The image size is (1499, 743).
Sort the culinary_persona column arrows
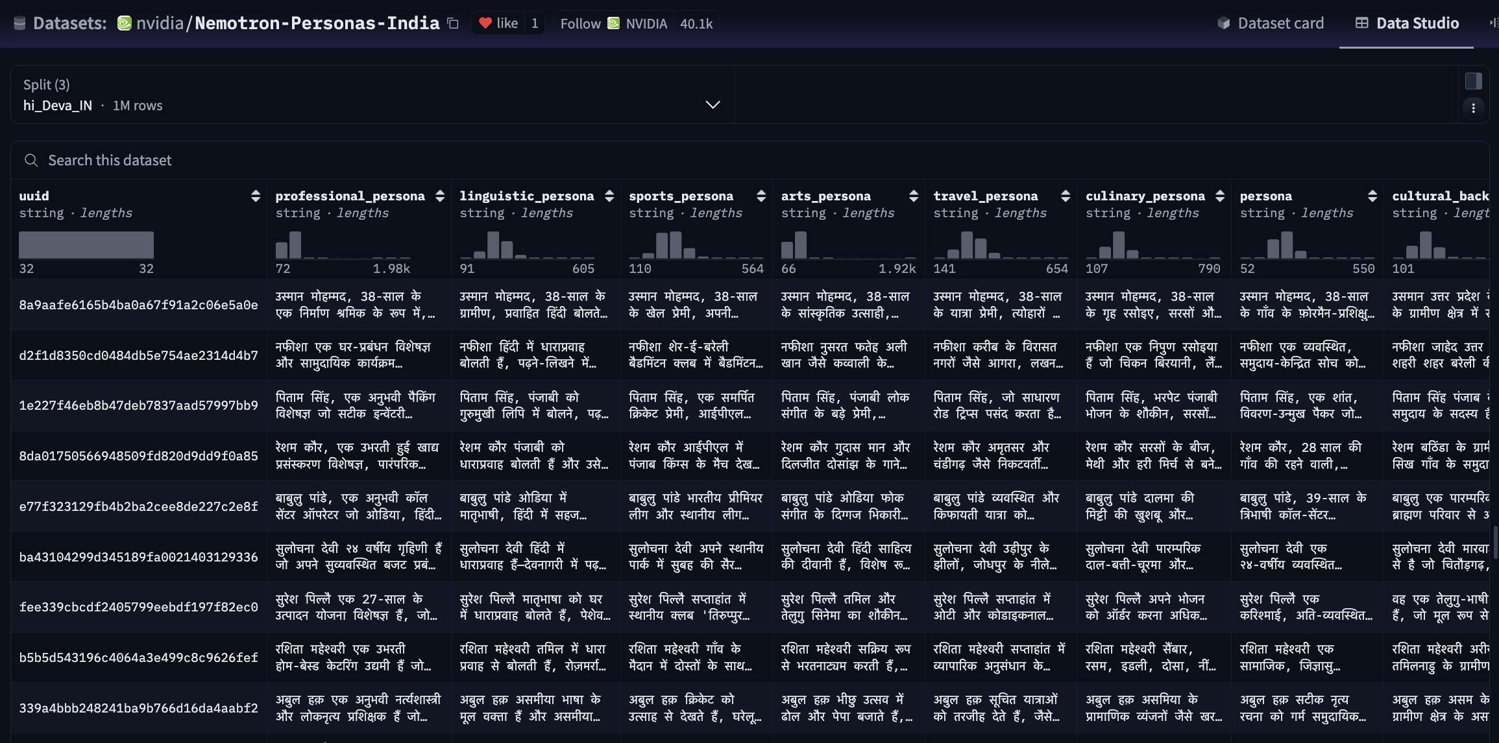(1219, 196)
